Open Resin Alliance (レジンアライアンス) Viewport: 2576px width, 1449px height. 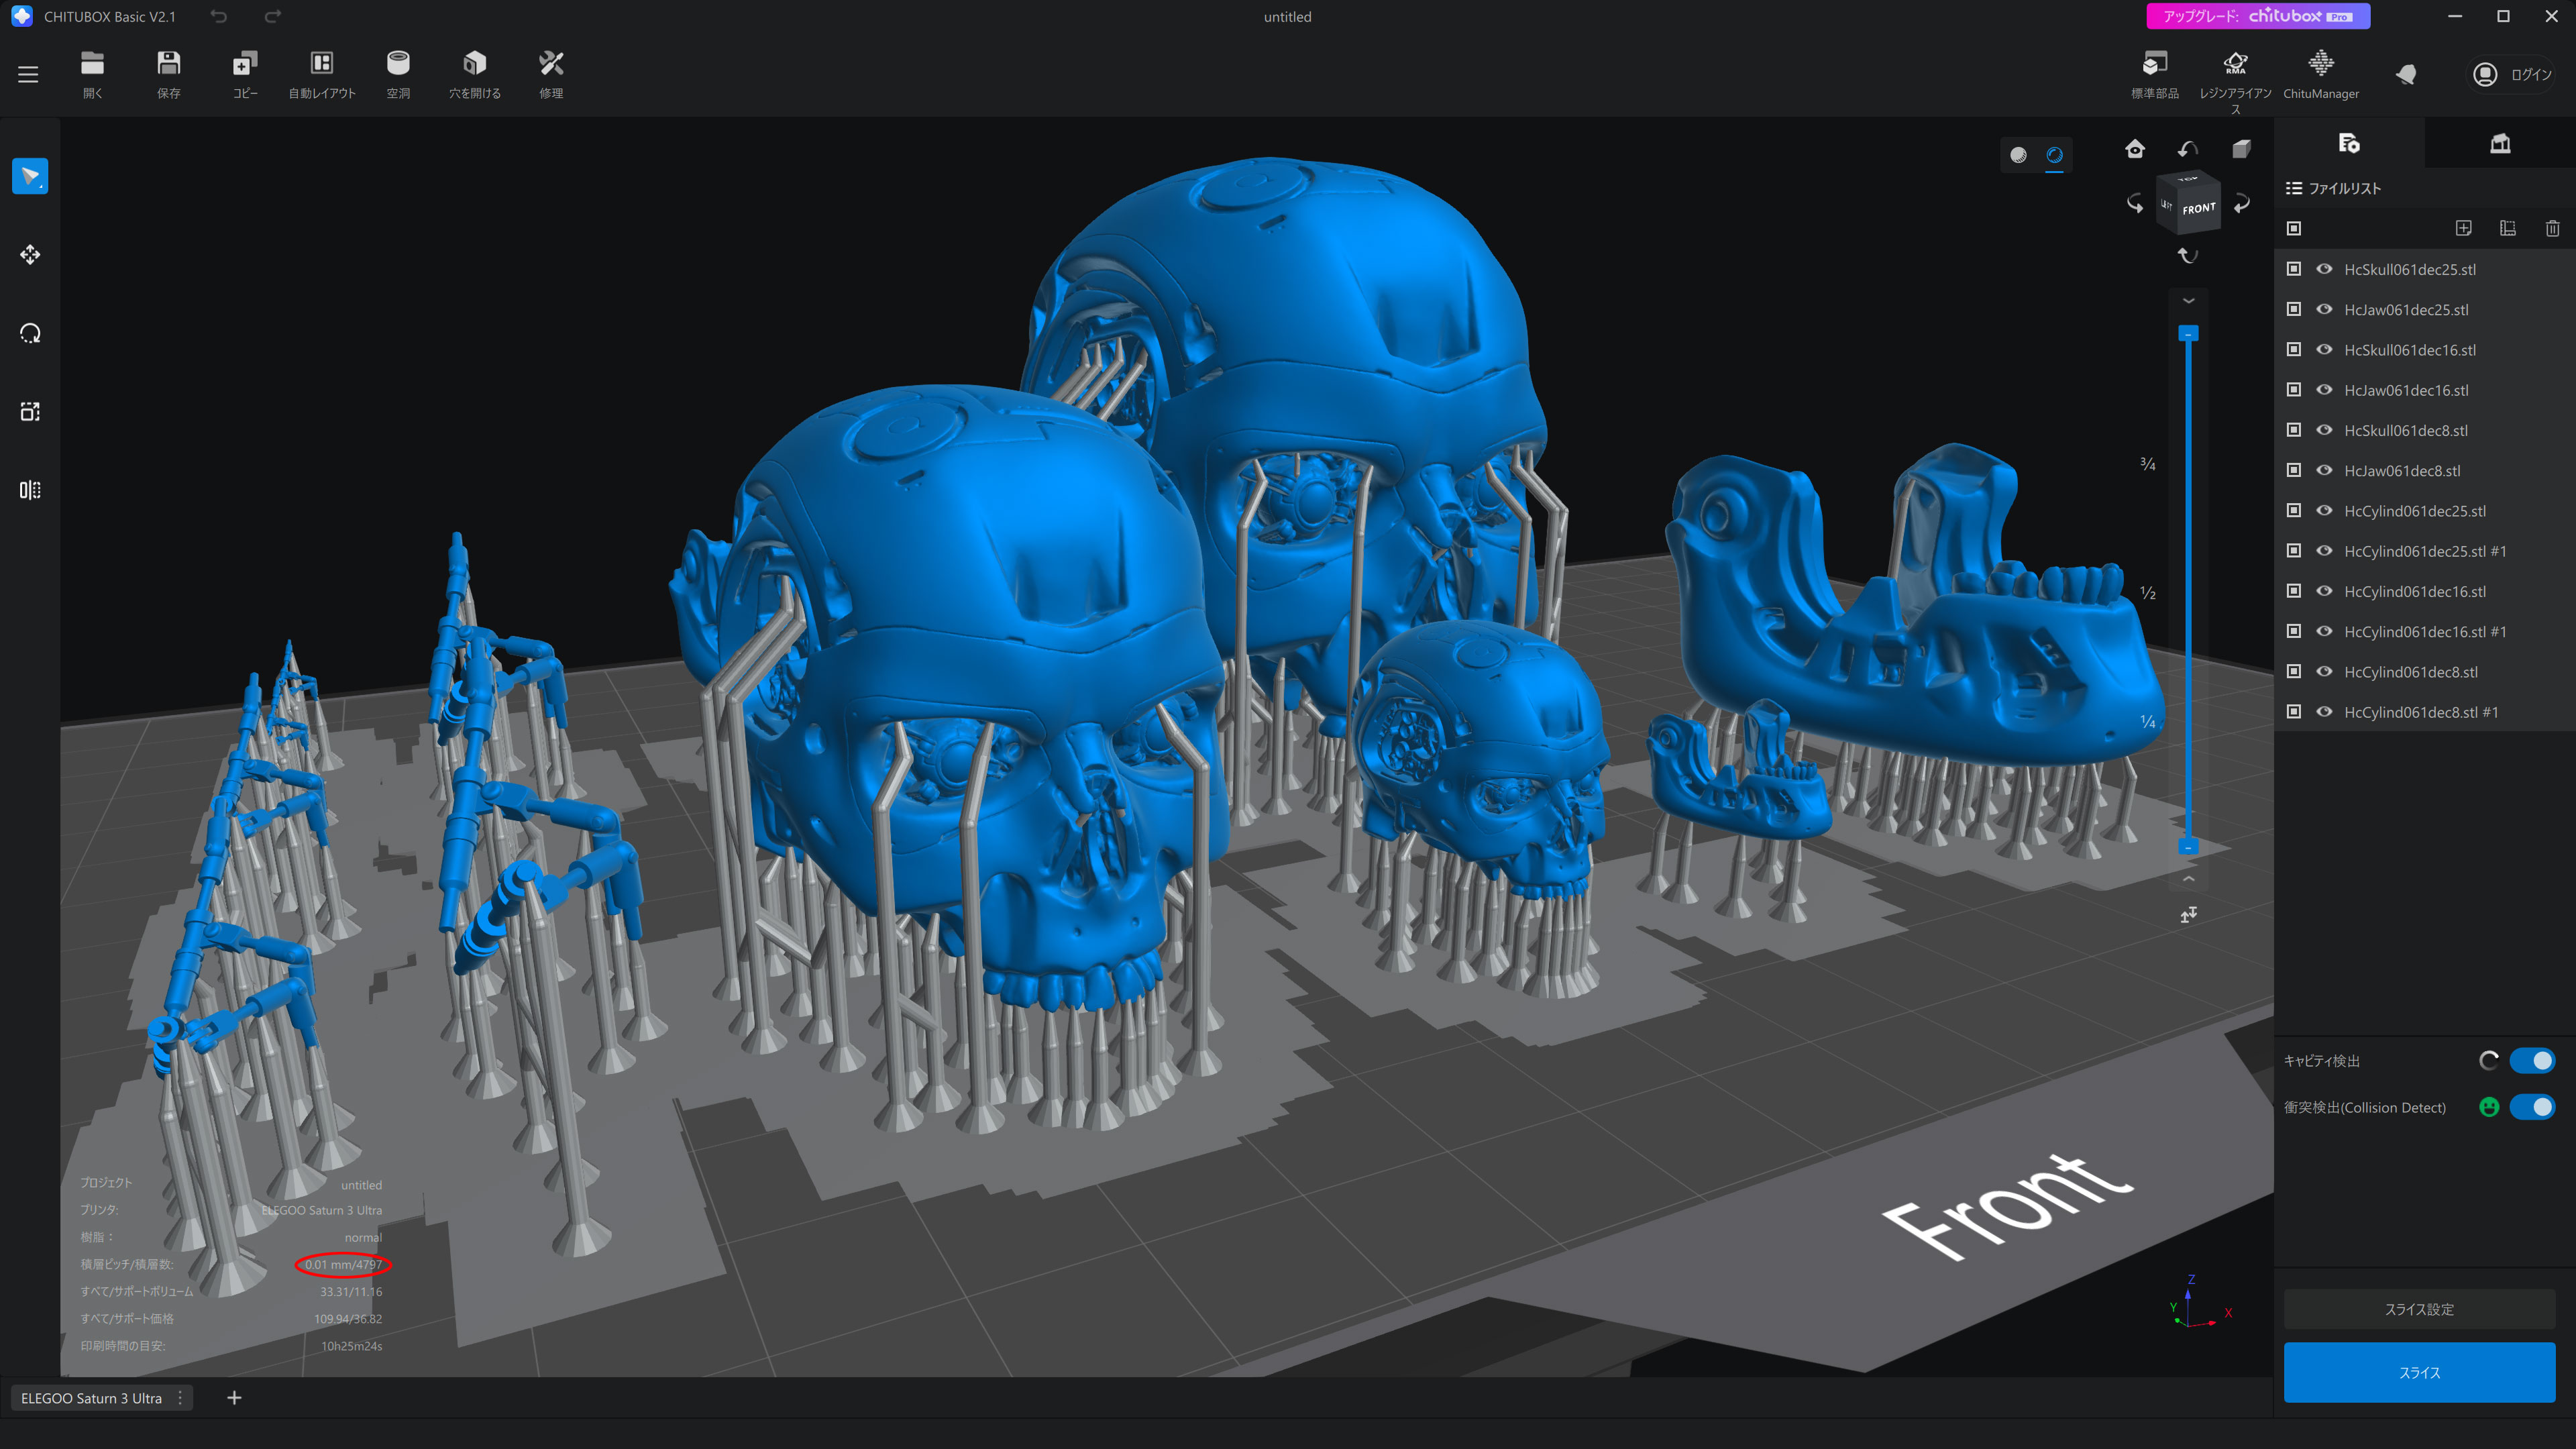(2235, 82)
